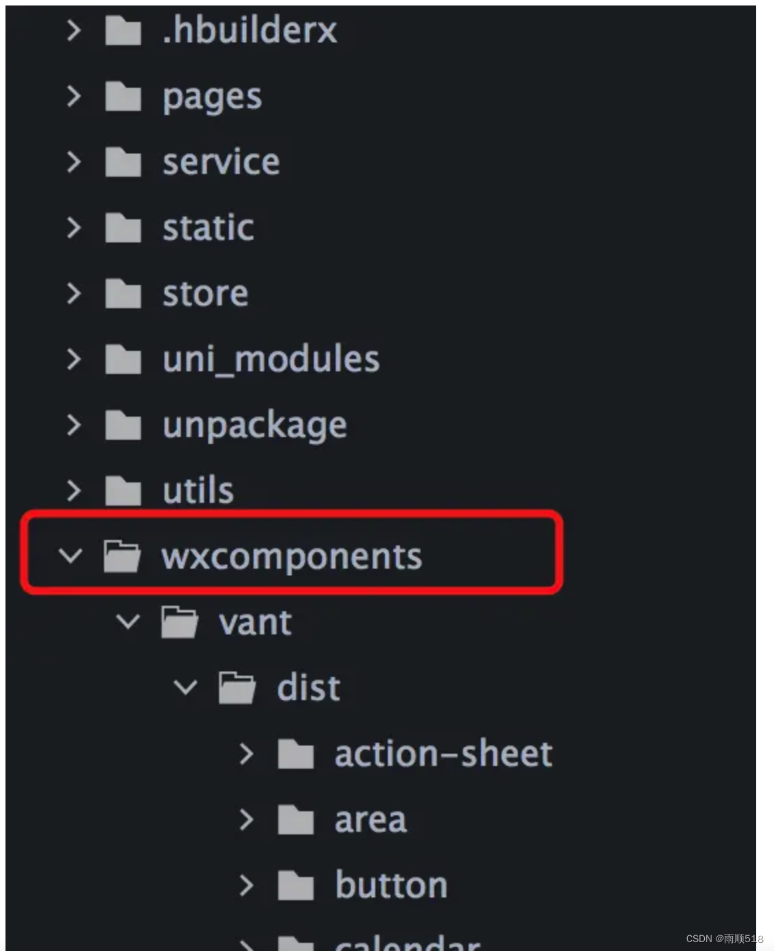Click the dist folder icon
This screenshot has width=774, height=951.
coord(238,687)
